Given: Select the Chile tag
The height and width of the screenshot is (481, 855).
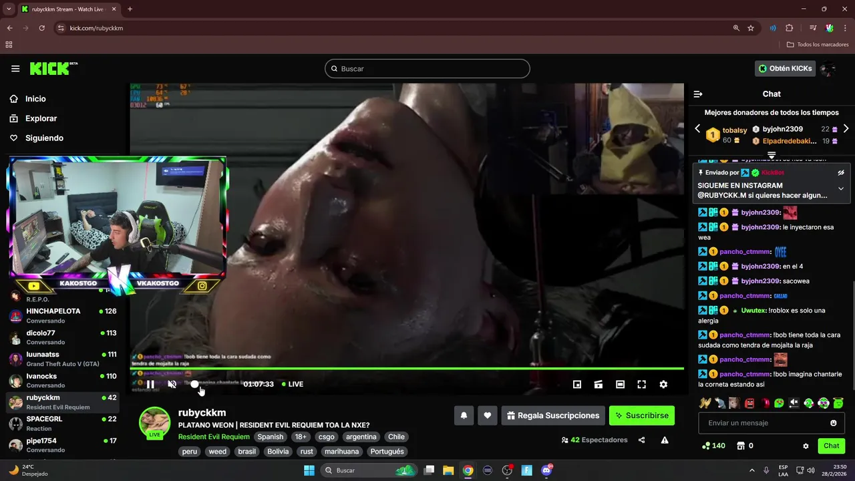Looking at the screenshot, I should tap(397, 437).
